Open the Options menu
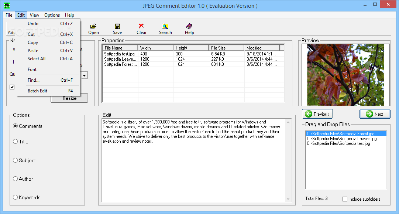 [52, 15]
